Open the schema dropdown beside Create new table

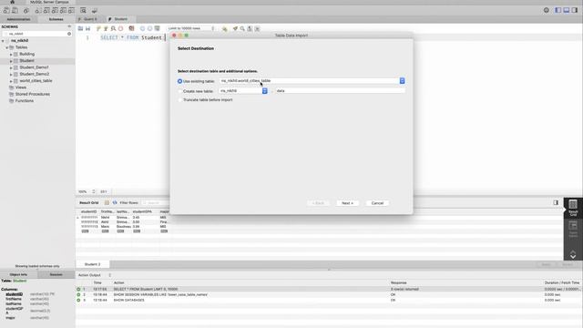tap(265, 91)
